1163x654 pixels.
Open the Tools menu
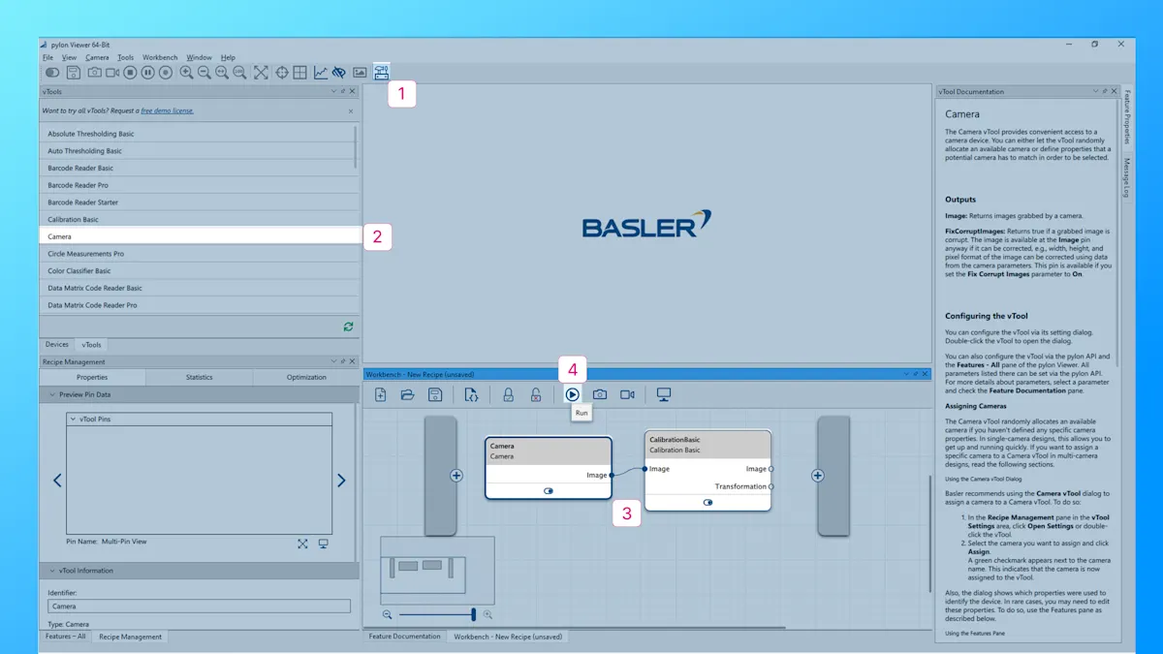pyautogui.click(x=126, y=57)
